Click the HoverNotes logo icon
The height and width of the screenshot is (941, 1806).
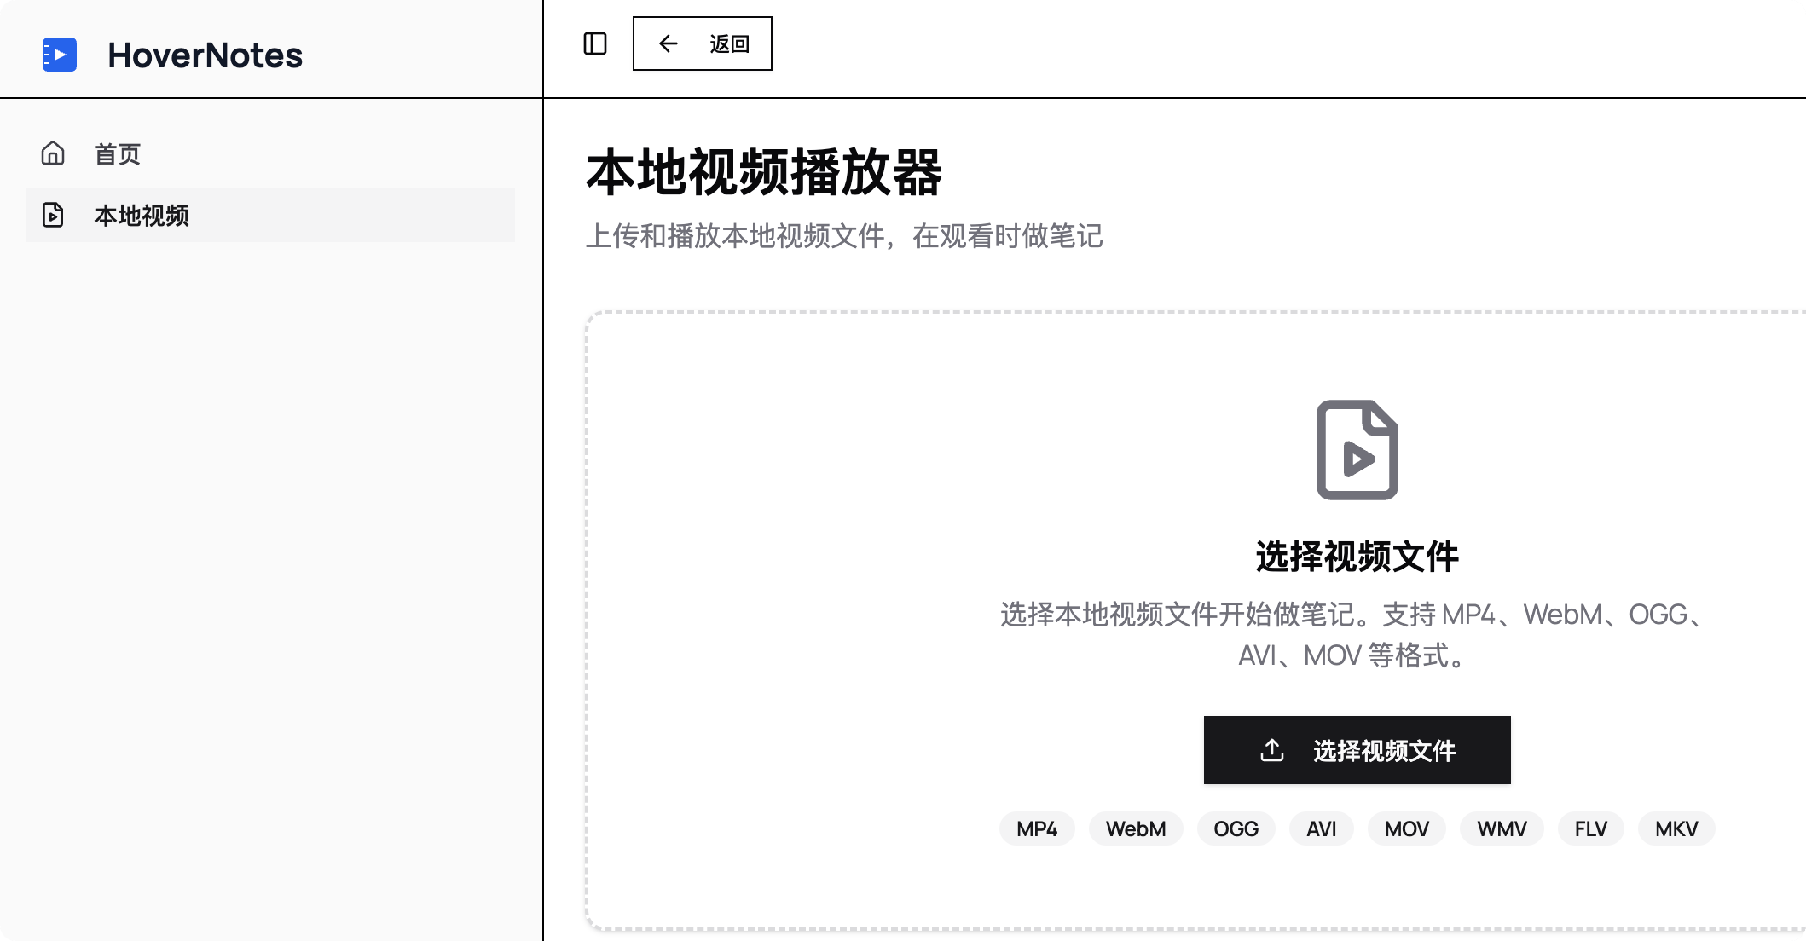click(60, 55)
